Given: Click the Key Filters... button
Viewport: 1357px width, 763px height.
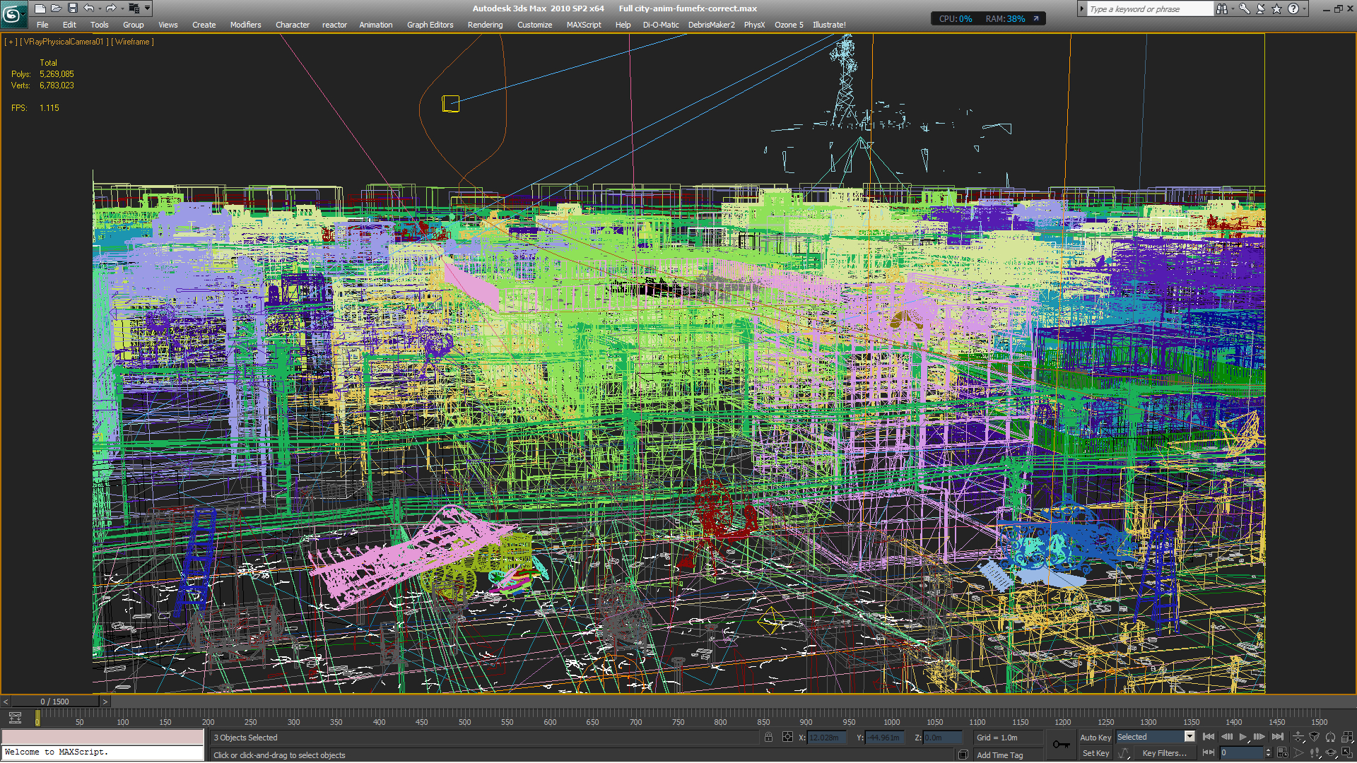Looking at the screenshot, I should (x=1164, y=753).
